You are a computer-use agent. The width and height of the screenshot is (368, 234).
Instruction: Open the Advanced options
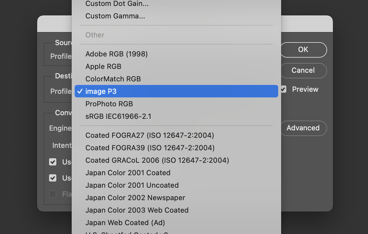[x=303, y=128]
